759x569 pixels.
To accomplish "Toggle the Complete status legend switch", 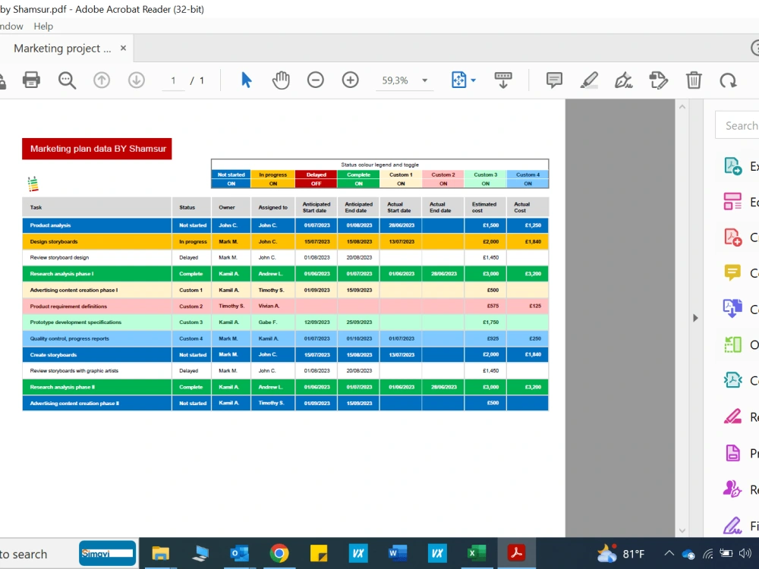I will coord(357,182).
